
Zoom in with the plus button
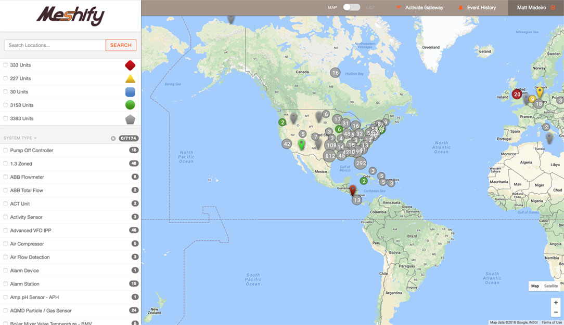click(x=556, y=303)
